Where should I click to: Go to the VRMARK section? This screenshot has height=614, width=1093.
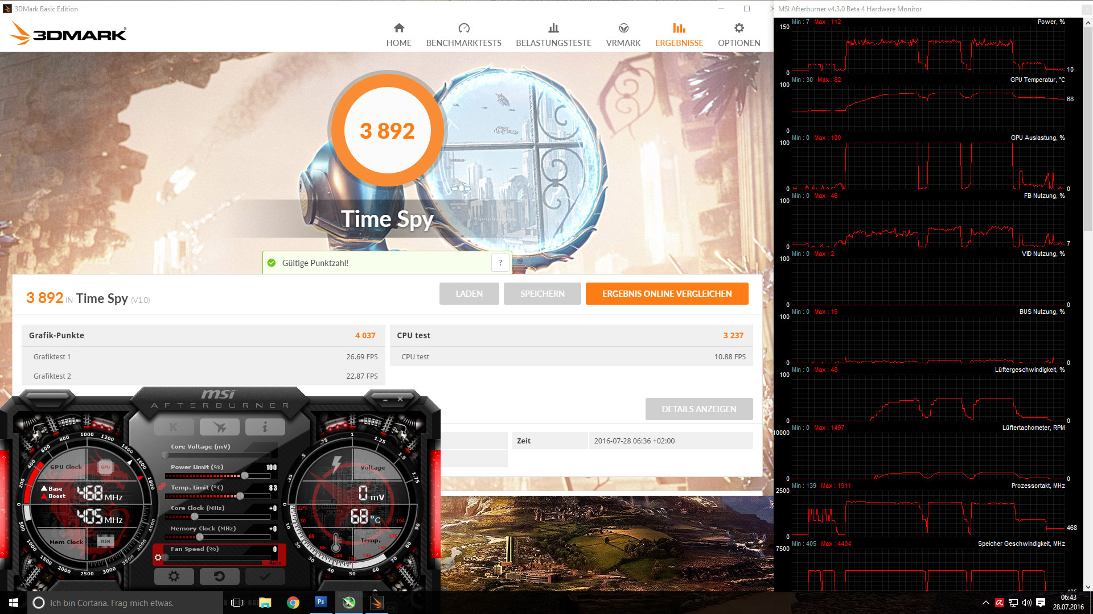point(623,35)
